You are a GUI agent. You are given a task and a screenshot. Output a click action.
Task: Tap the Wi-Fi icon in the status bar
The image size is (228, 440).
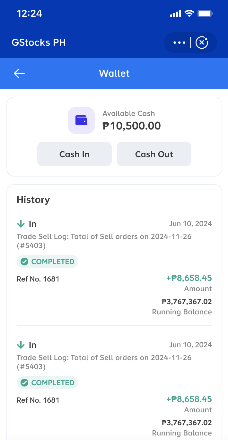pos(189,14)
